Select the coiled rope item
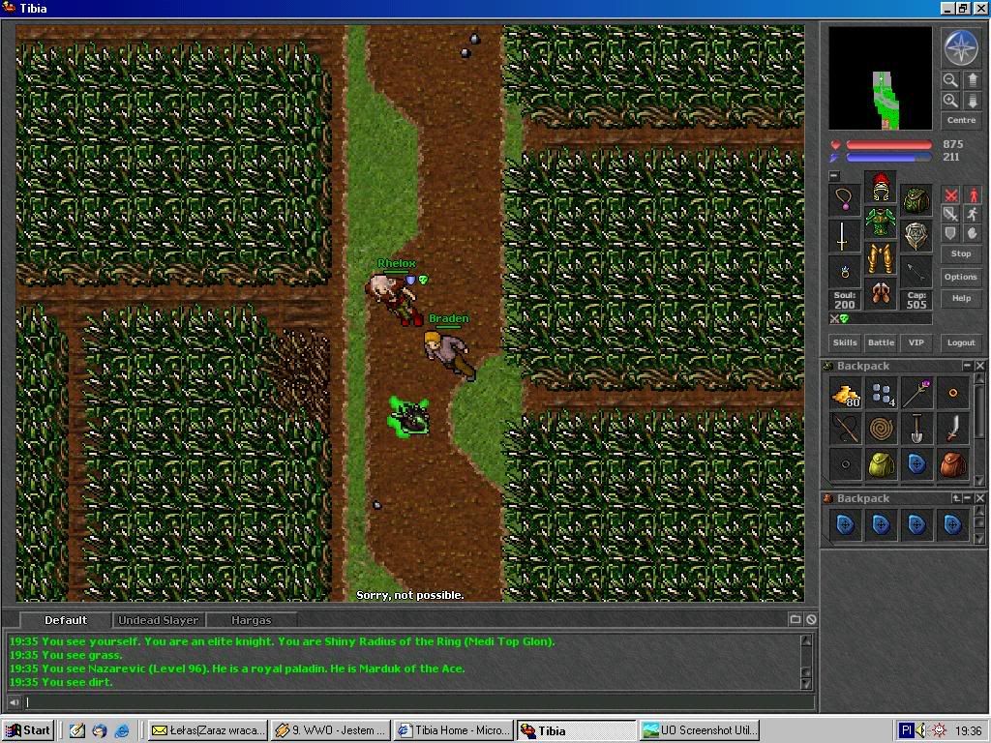This screenshot has height=743, width=991. [x=881, y=429]
